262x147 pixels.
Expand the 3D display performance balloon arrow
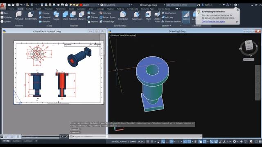(237, 22)
